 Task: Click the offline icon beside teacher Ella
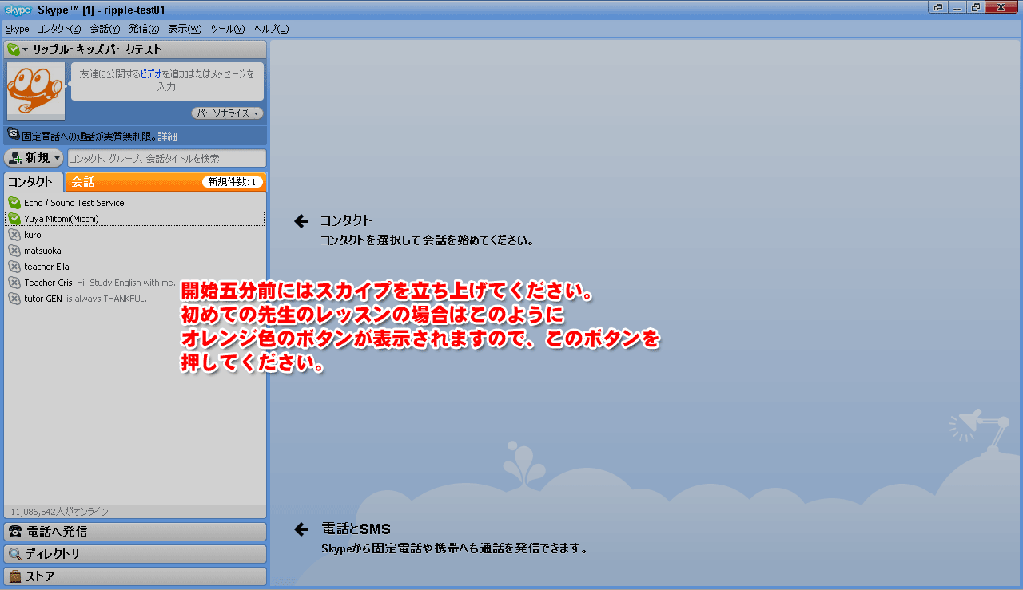point(14,267)
